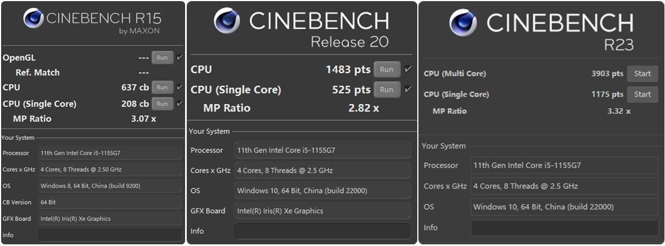This screenshot has height=246, width=665.
Task: Click the Cinebench Release 20 sphere logo
Action: point(227,21)
